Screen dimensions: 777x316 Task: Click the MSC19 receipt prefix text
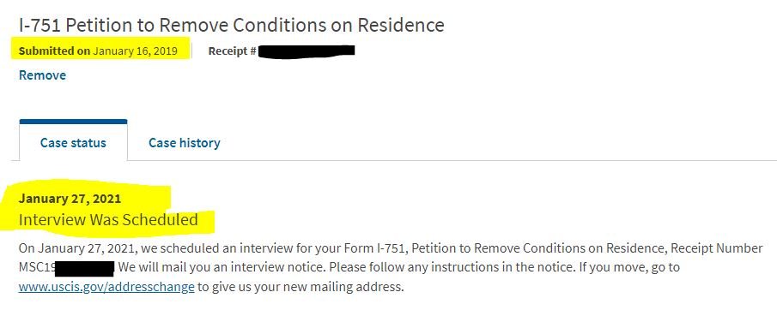click(37, 268)
